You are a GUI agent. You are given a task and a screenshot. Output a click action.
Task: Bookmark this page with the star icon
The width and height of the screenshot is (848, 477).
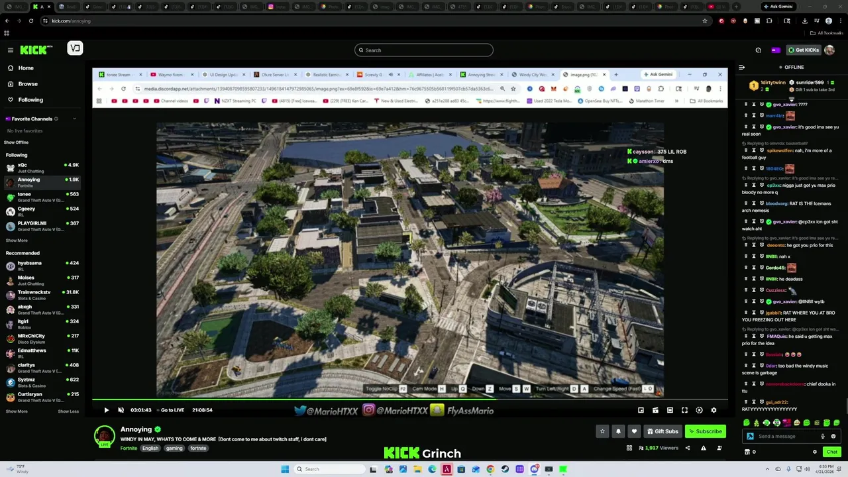point(705,21)
